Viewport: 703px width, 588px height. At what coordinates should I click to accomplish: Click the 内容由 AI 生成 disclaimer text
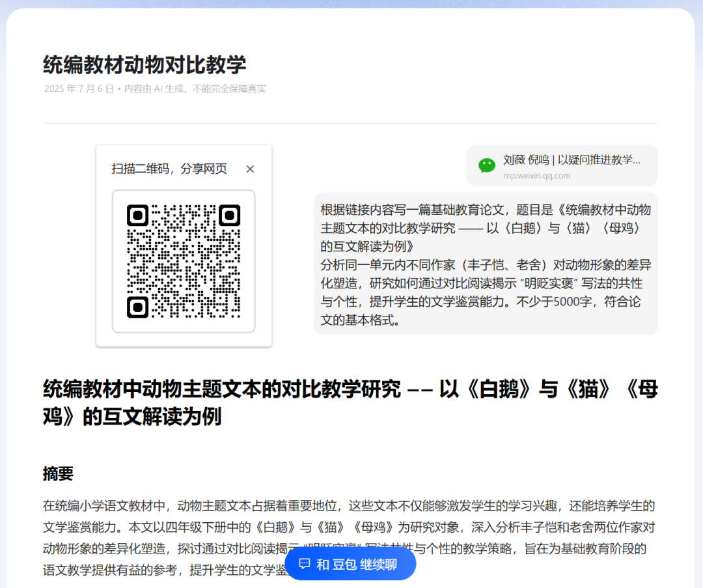coord(195,89)
